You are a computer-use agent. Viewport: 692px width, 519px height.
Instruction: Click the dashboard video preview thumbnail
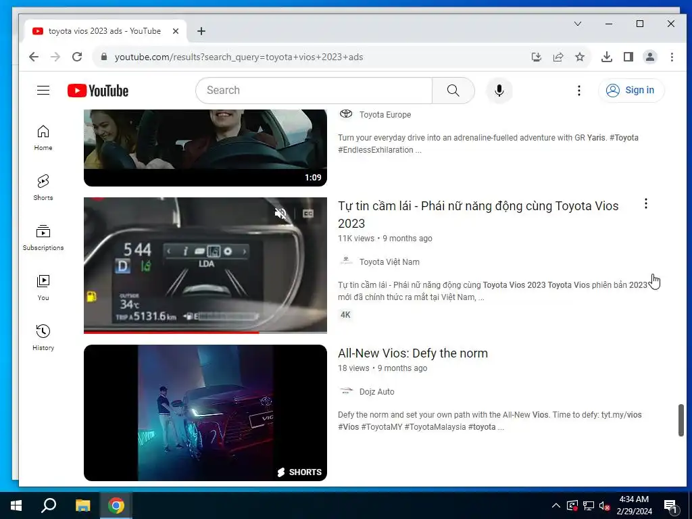click(205, 264)
